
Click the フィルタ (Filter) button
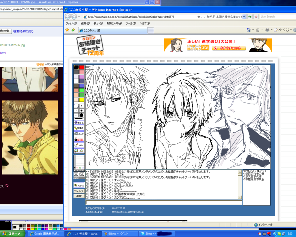tap(79, 191)
